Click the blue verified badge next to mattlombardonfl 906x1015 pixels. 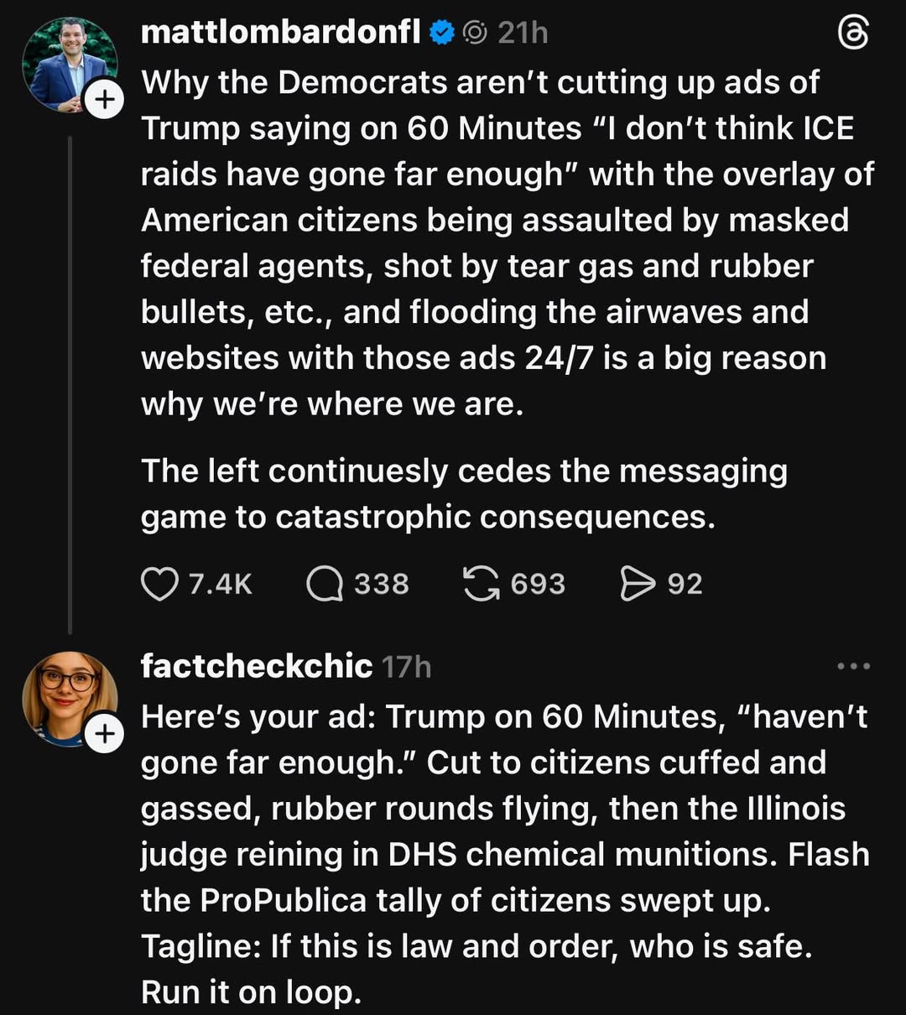coord(440,32)
